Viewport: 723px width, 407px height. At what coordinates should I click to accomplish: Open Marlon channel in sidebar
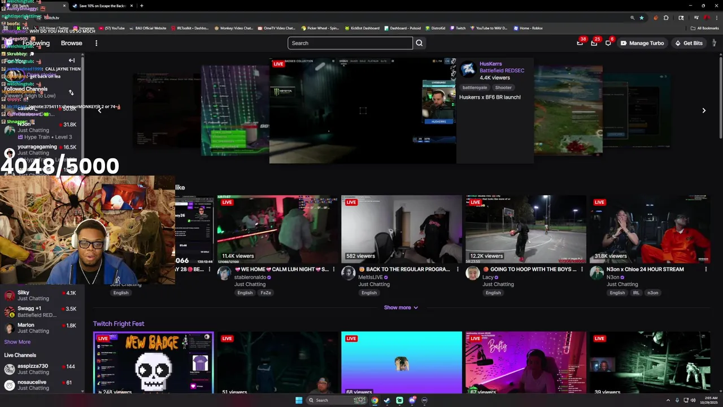(41, 328)
